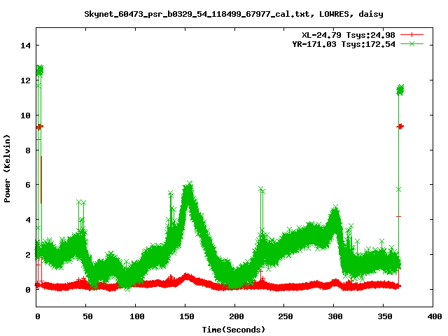The width and height of the screenshot is (448, 336).
Task: Click the y-axis tick label 8
Action: 28,150
